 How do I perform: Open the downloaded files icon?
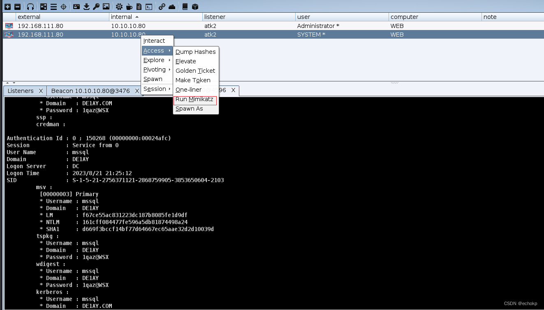(86, 7)
